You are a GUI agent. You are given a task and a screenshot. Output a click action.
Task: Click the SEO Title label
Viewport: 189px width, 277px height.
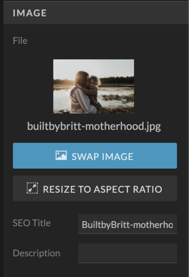coord(32,223)
